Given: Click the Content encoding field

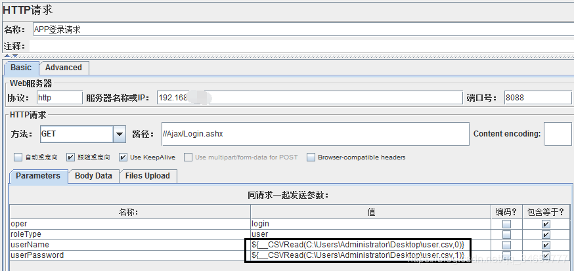Looking at the screenshot, I should click(558, 134).
